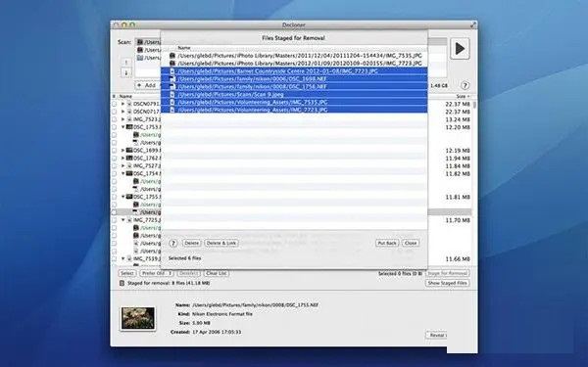Click the Put Back button

click(387, 243)
